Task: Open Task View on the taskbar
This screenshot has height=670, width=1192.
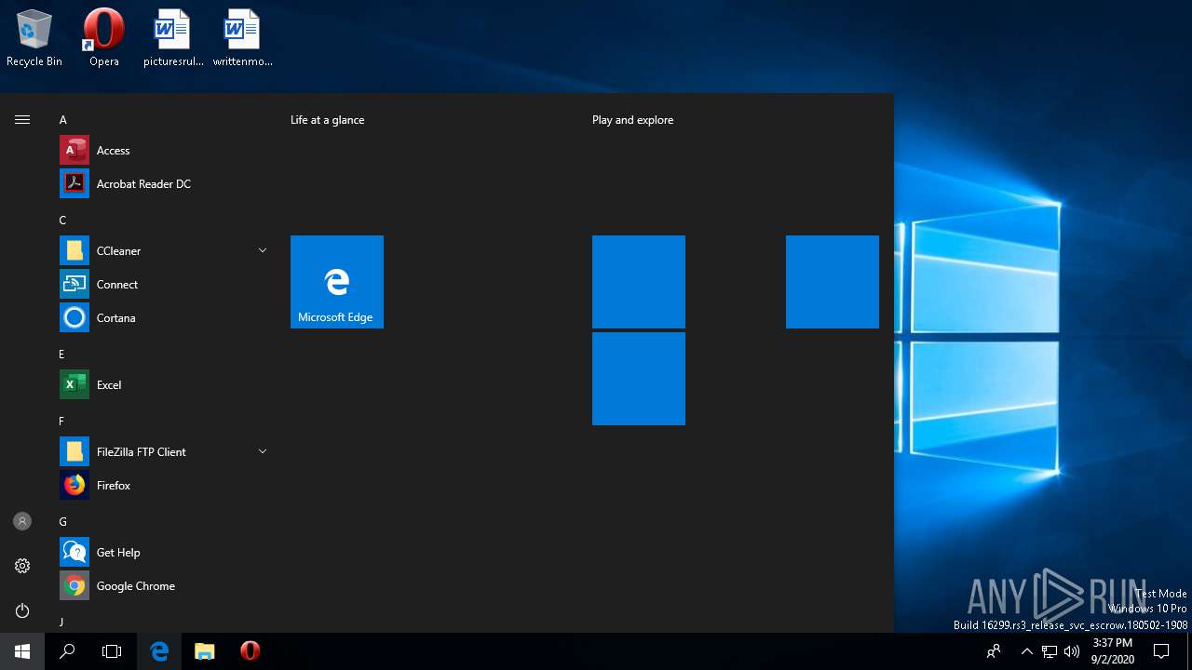Action: click(x=112, y=651)
